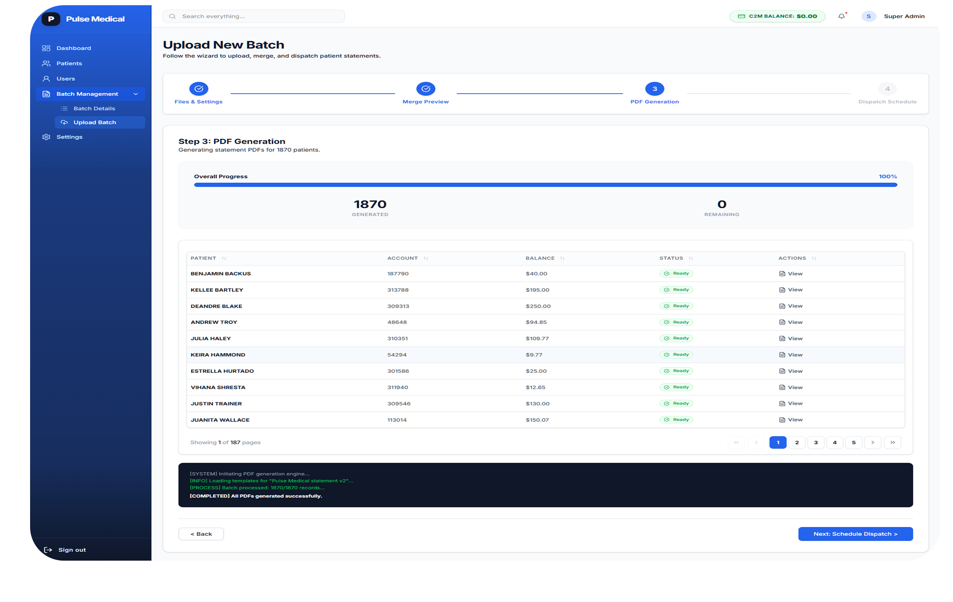
Task: Open page 3 of the results table
Action: click(x=816, y=442)
